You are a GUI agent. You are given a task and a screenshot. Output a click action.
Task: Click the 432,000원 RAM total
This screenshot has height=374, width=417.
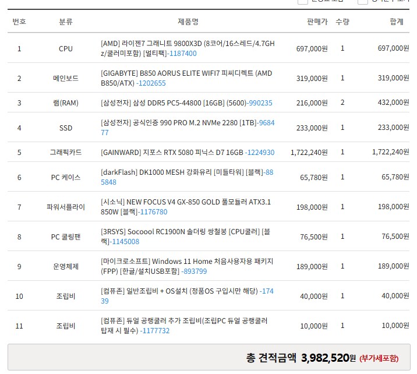[393, 103]
